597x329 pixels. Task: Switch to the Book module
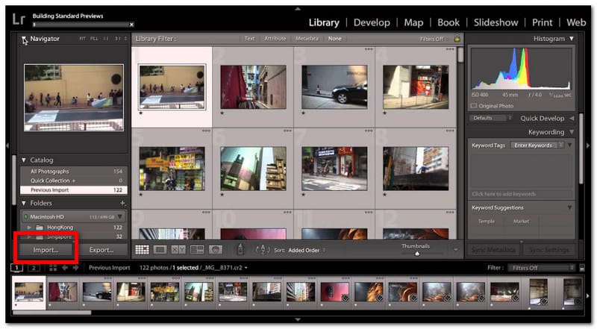pos(448,22)
